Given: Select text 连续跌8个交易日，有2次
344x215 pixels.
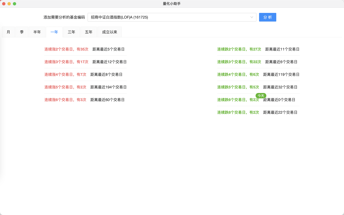Looking at the screenshot, I should 238,112.
